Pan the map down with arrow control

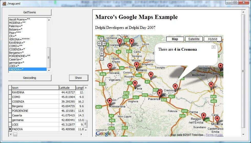tap(102, 48)
